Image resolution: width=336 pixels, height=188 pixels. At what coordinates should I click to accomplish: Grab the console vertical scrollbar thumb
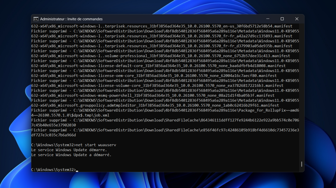click(302, 164)
